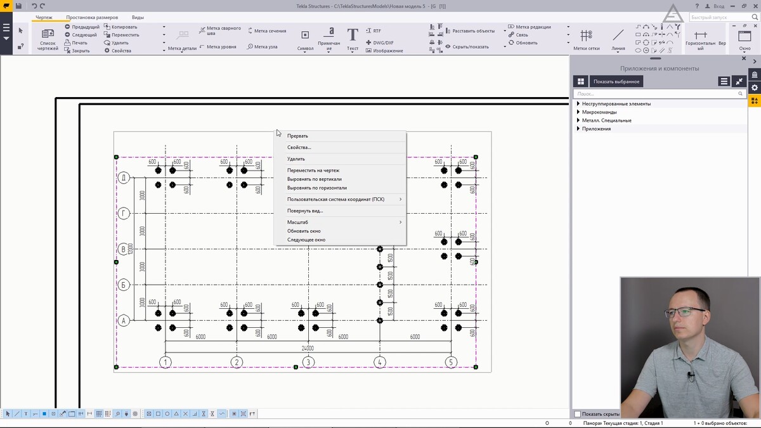Toggle the triangle snap switch in bottom toolbar

(x=176, y=414)
